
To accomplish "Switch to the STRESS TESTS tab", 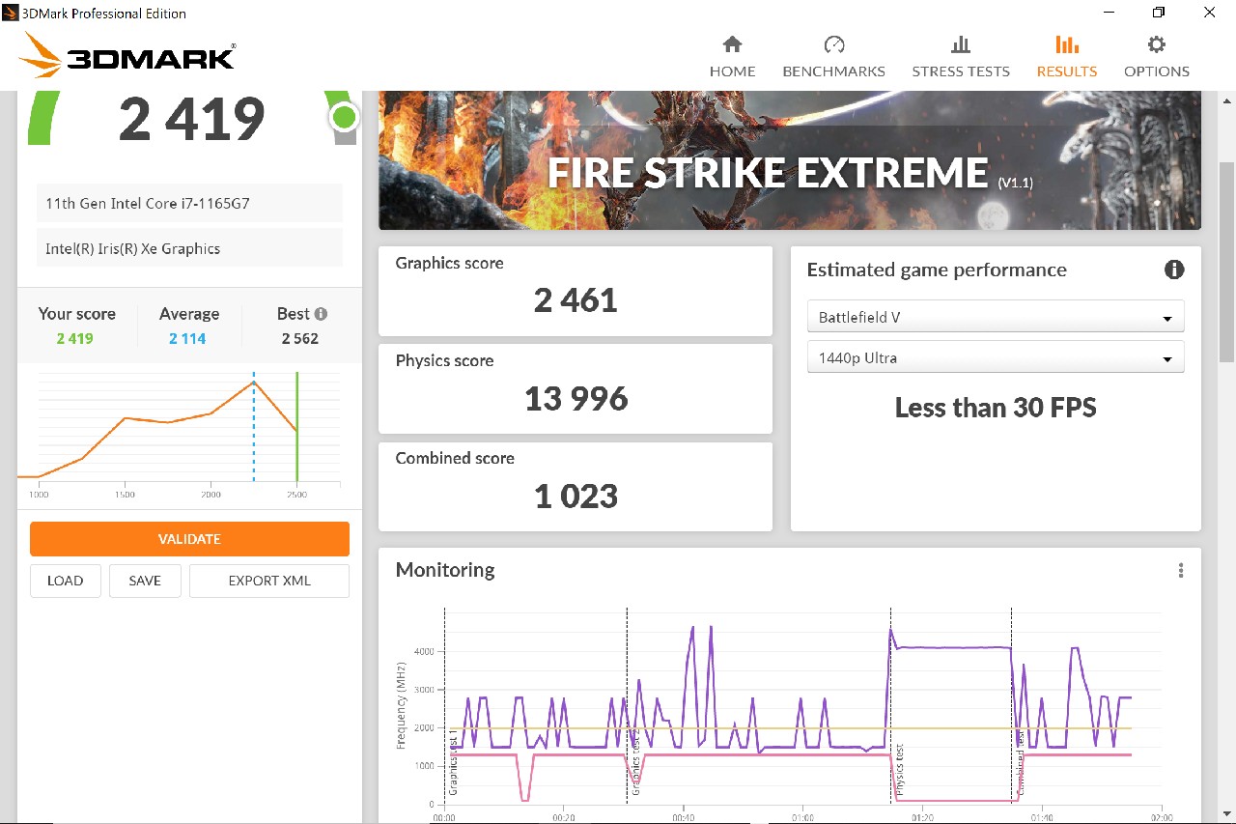I will pyautogui.click(x=961, y=57).
